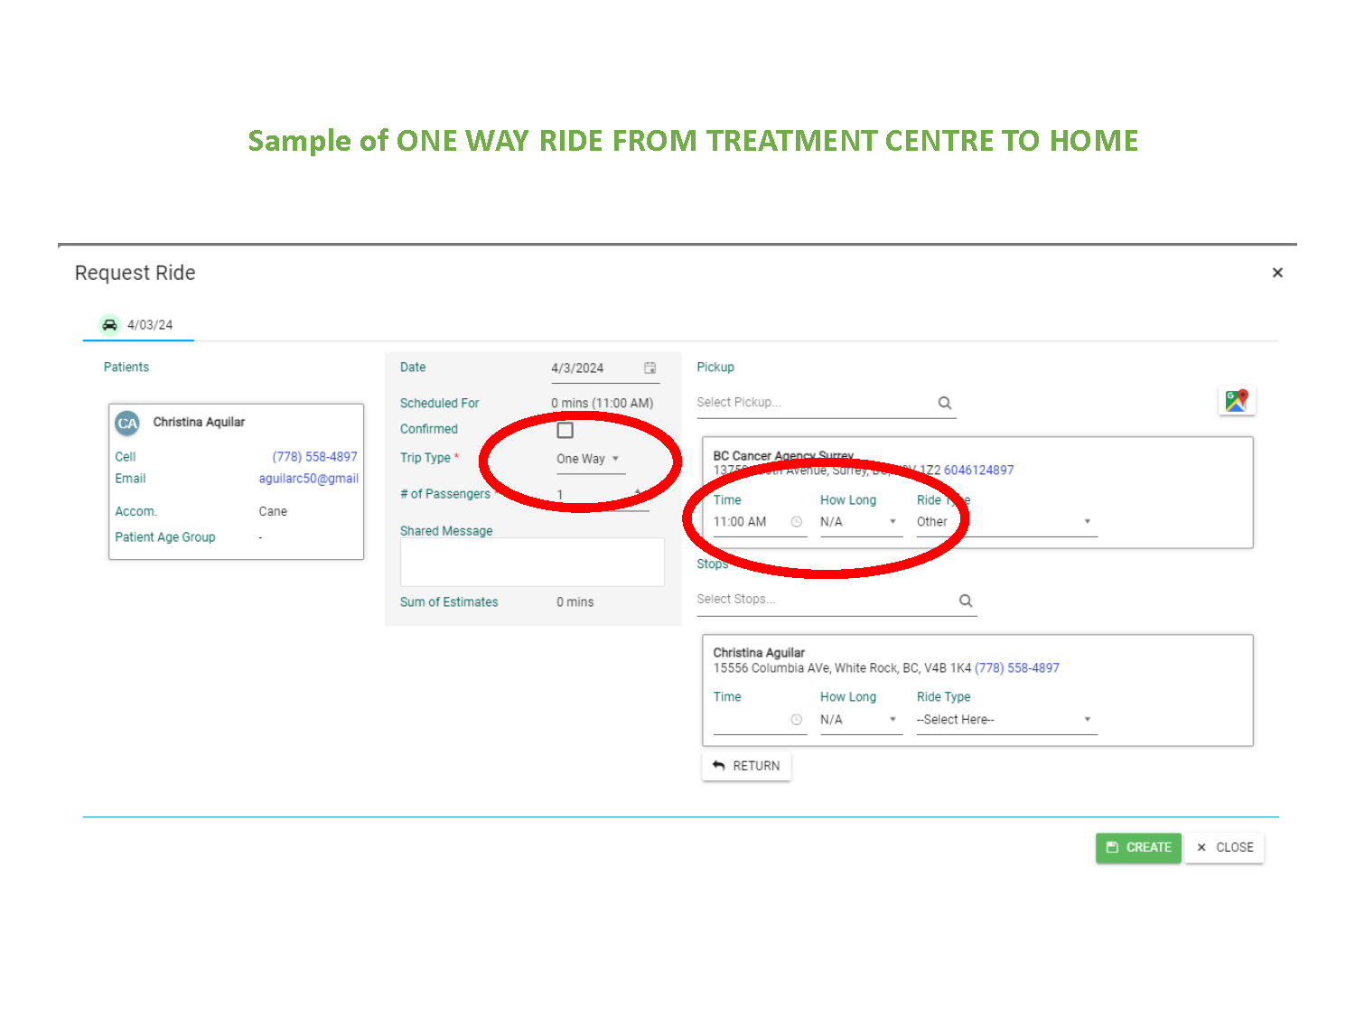The height and width of the screenshot is (1016, 1355).
Task: Click clock icon in Christina Aguilar stop
Action: [x=796, y=720]
